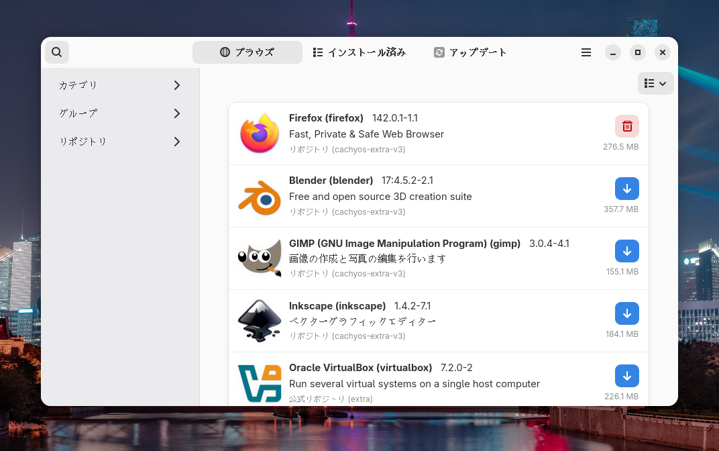
Task: Click the GIMP version 3.0.4-4.1
Action: 549,243
